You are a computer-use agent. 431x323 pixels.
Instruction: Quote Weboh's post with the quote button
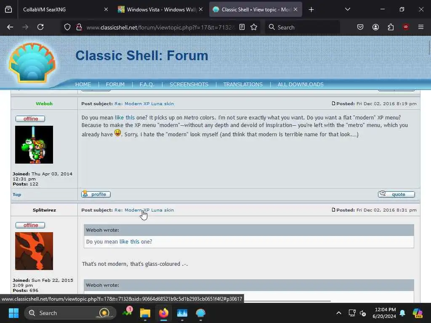click(396, 194)
